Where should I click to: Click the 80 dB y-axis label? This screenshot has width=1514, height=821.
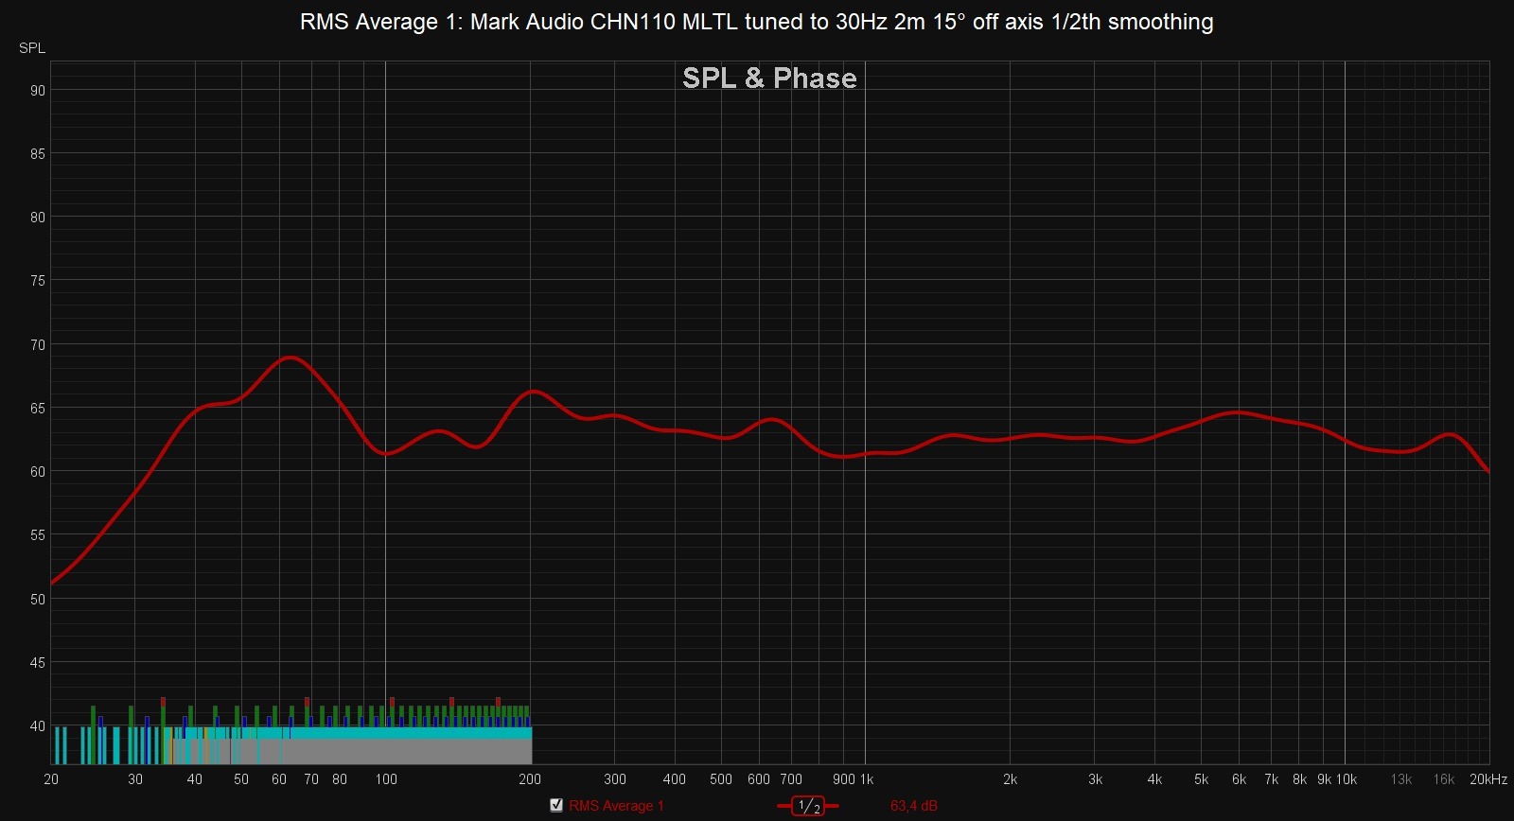click(x=38, y=217)
